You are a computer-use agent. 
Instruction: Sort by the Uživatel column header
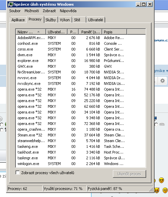tap(57, 32)
